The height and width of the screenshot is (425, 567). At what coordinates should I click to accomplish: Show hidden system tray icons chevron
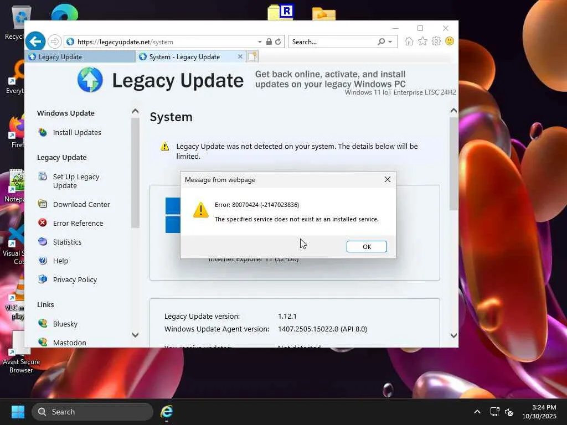pyautogui.click(x=477, y=412)
